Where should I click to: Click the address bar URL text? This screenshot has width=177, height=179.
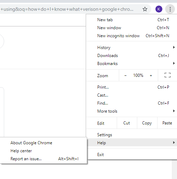coord(67,9)
